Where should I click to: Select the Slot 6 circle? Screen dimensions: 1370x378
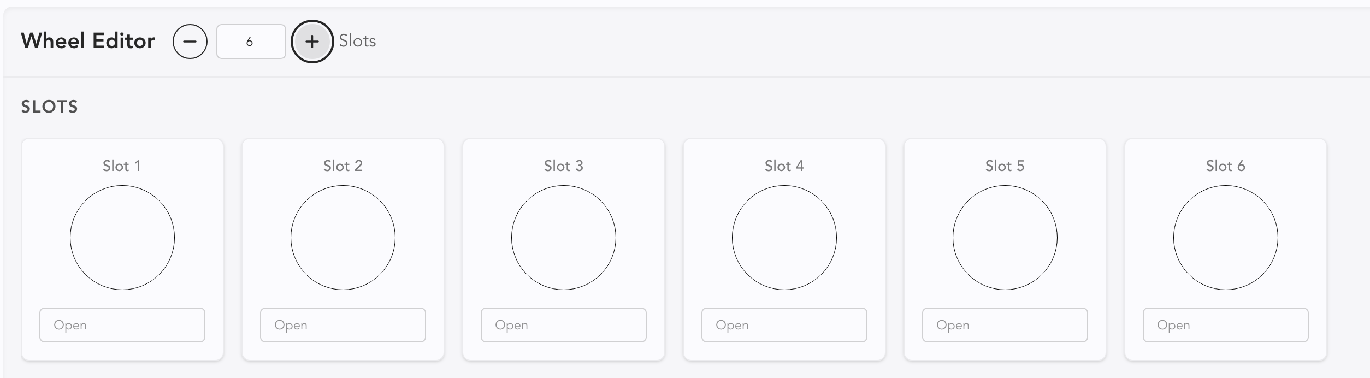click(1226, 238)
